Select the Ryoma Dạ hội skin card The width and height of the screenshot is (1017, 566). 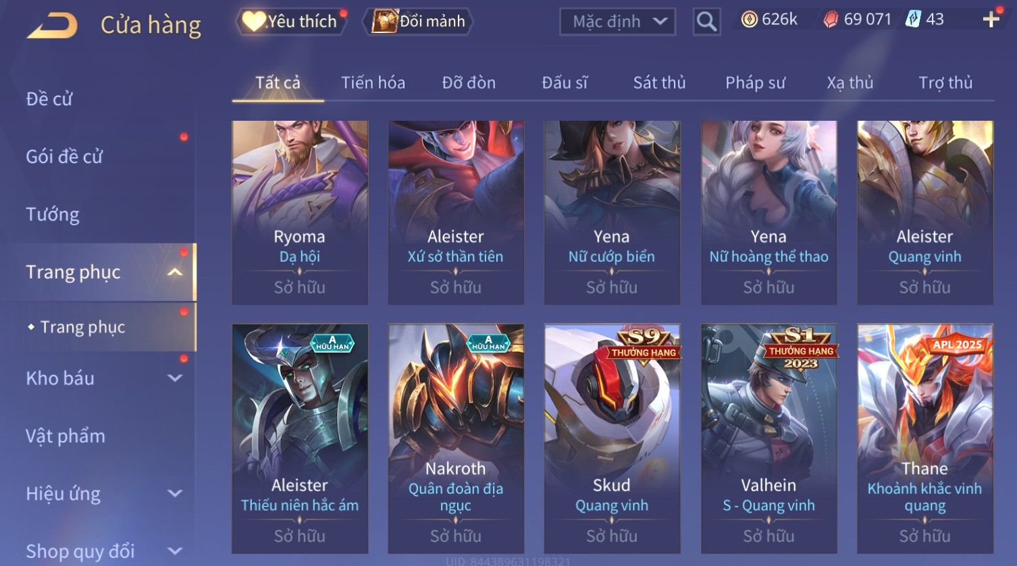coord(300,213)
